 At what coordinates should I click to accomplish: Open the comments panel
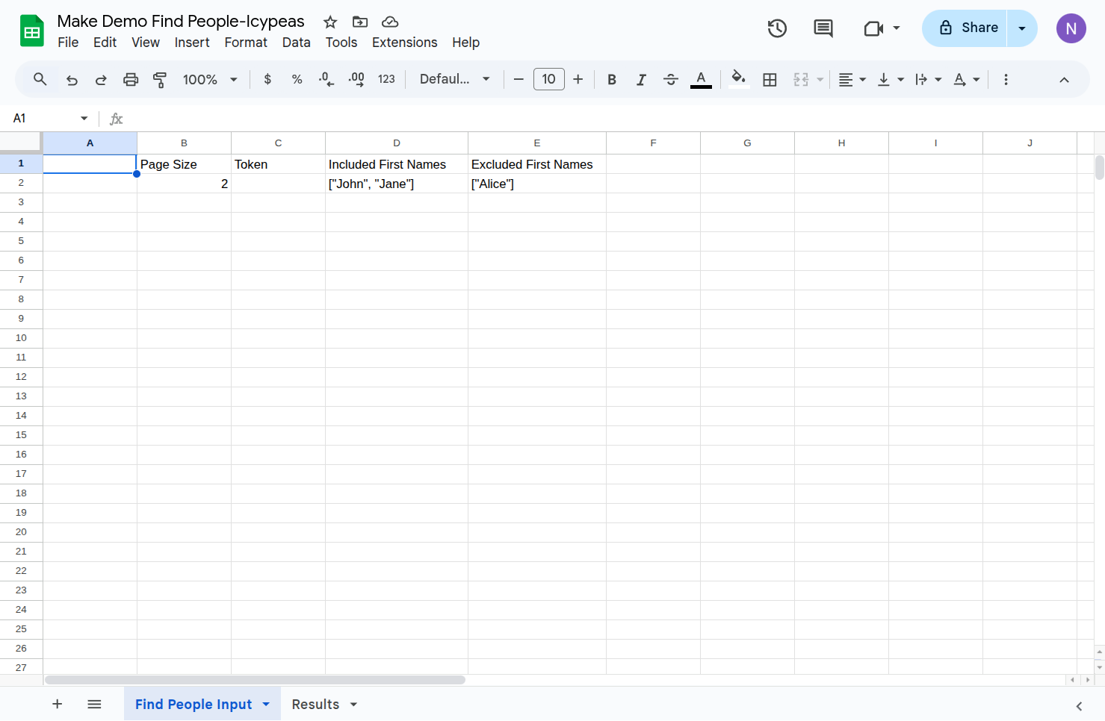pos(823,28)
